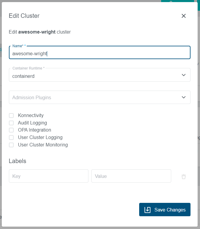Image resolution: width=200 pixels, height=229 pixels.
Task: Click the Admission Plugins placeholder text
Action: [32, 97]
